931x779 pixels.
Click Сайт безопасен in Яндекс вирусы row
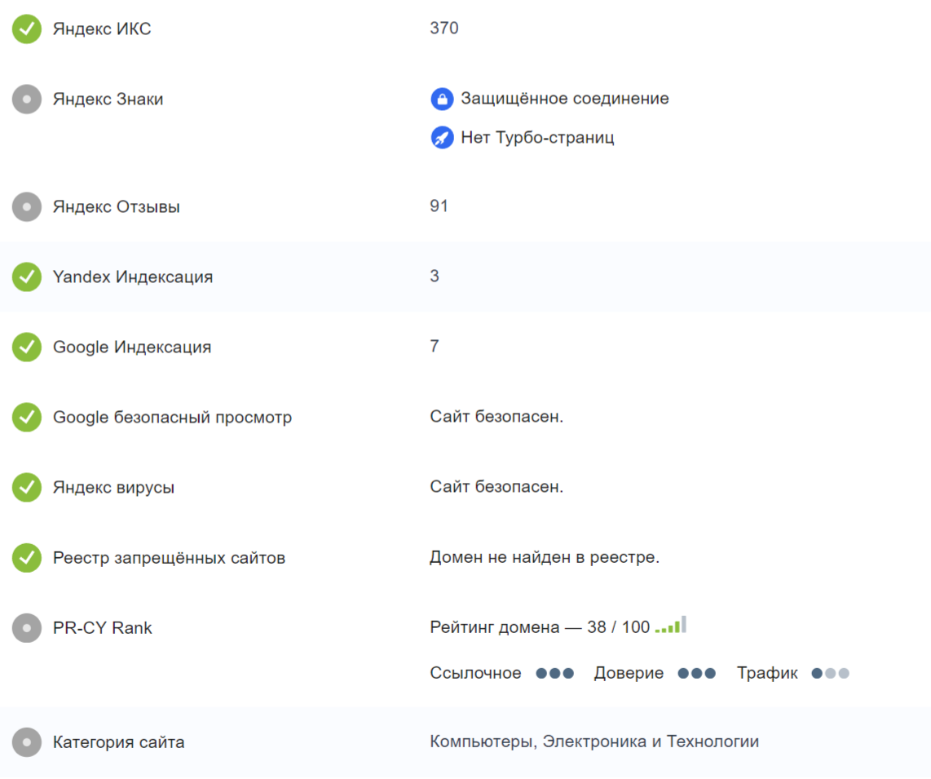pyautogui.click(x=496, y=487)
